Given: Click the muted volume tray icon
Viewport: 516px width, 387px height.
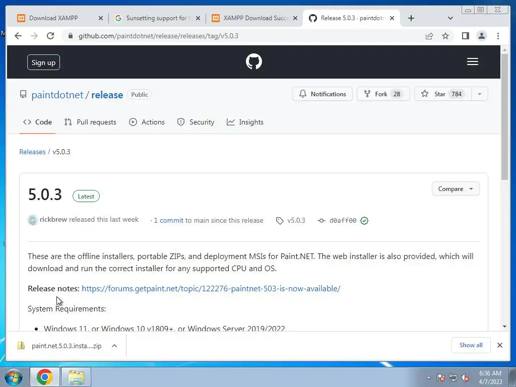Looking at the screenshot, I should click(465, 377).
